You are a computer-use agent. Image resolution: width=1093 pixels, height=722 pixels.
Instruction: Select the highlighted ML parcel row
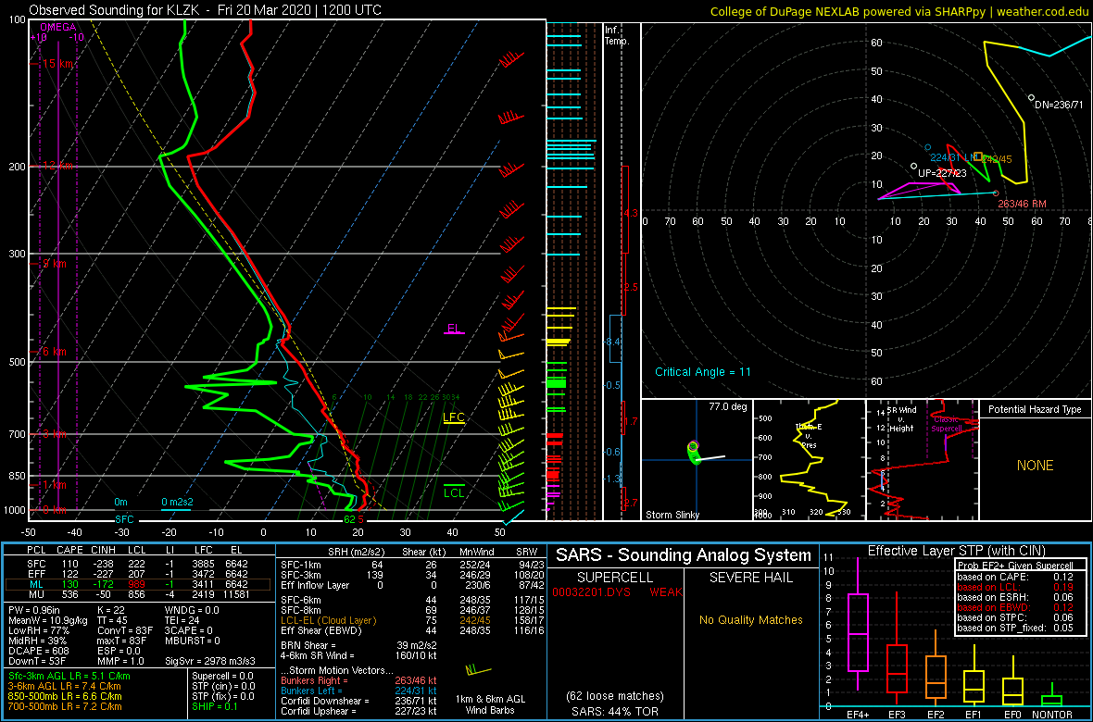140,583
